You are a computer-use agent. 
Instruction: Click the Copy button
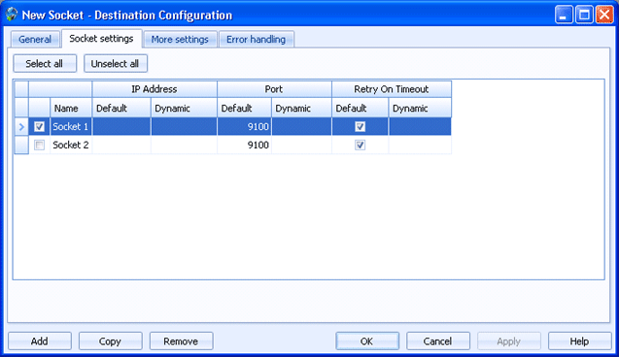point(110,341)
